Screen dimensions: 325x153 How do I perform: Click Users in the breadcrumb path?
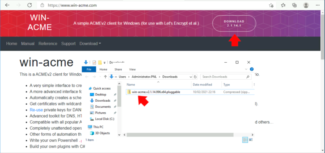click(x=122, y=77)
